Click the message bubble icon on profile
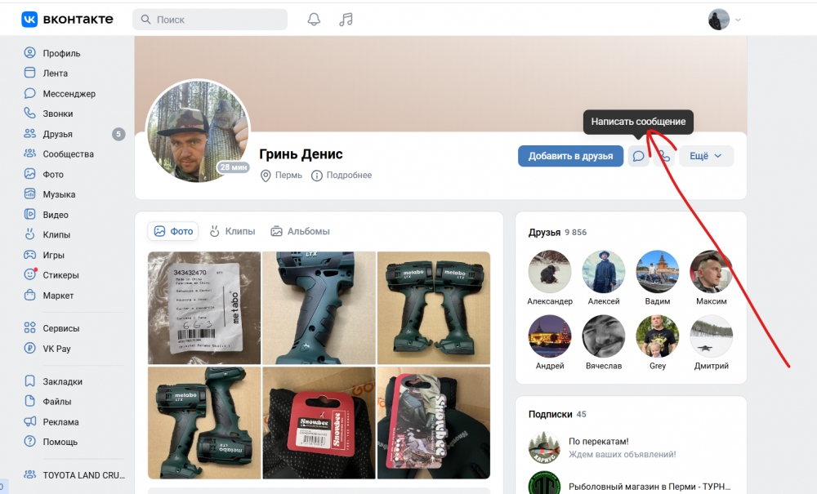Image resolution: width=817 pixels, height=494 pixels. tap(639, 156)
